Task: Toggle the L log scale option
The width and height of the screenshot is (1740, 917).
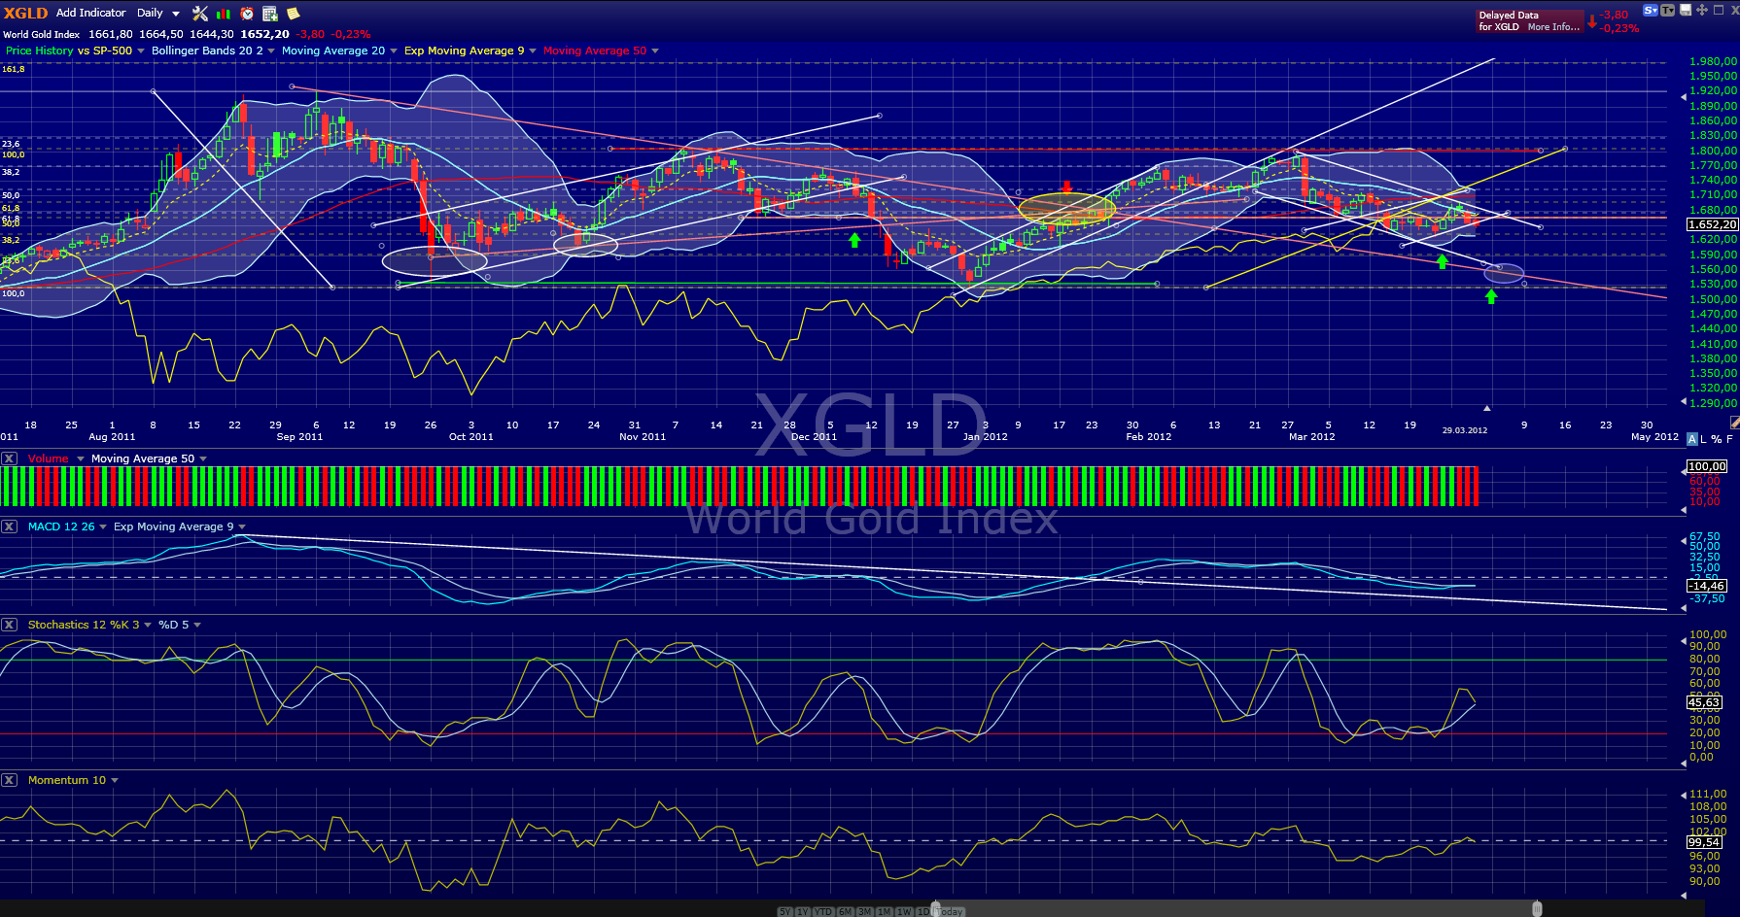Action: 1704,439
